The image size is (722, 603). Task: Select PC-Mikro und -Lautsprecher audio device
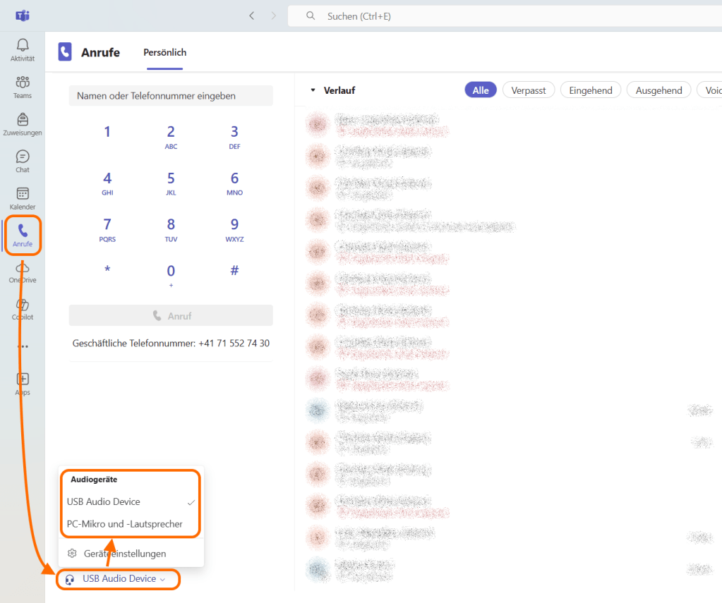pyautogui.click(x=125, y=524)
